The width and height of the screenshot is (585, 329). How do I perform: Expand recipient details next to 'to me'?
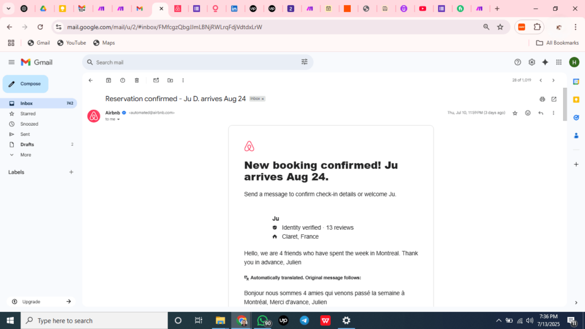[118, 119]
